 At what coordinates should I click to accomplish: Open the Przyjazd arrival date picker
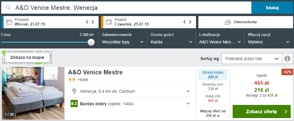tap(50, 22)
